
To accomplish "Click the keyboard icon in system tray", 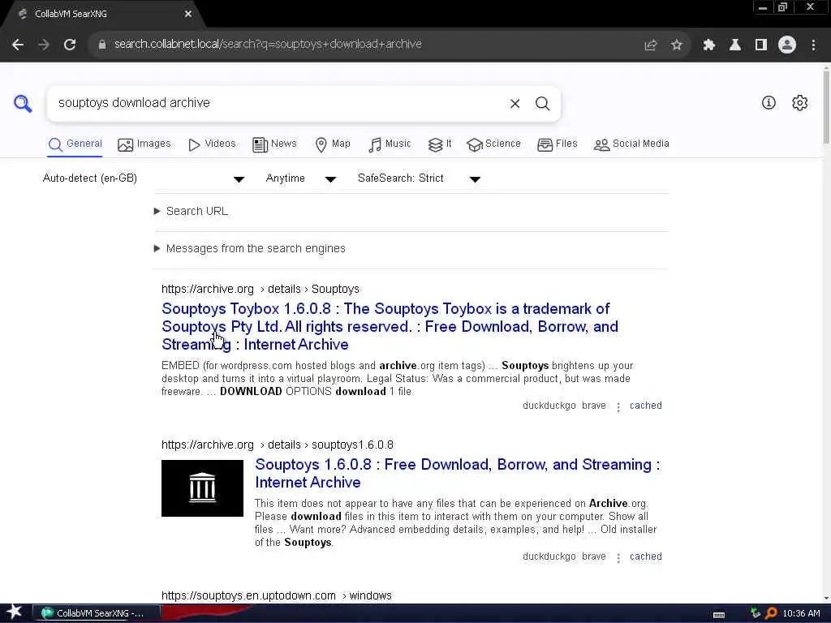I will tap(719, 615).
